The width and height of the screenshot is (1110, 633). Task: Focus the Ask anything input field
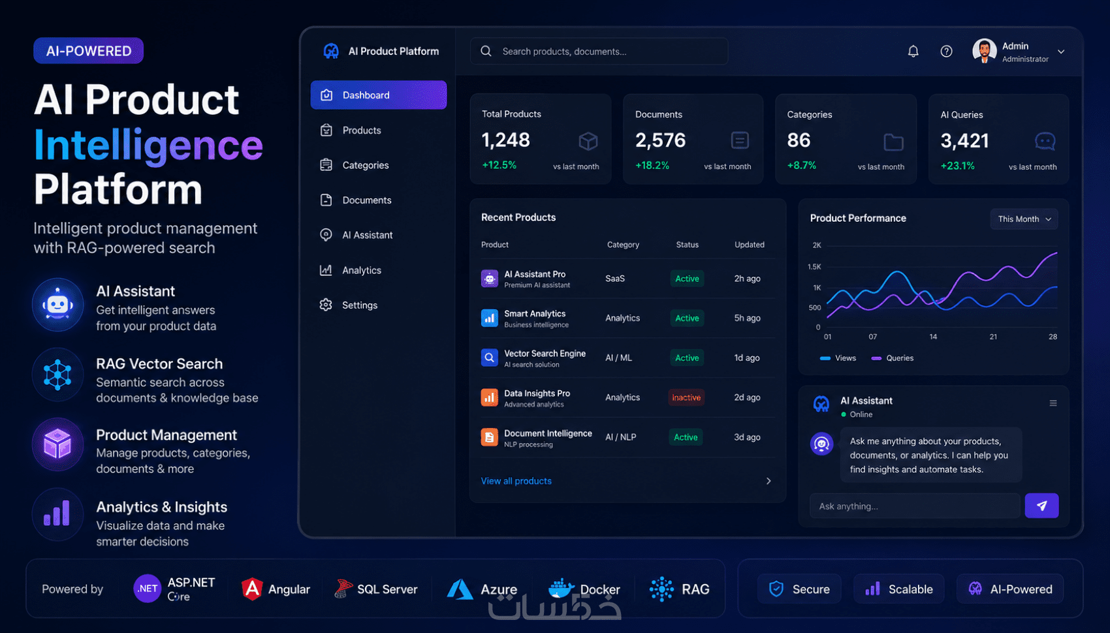tap(915, 506)
